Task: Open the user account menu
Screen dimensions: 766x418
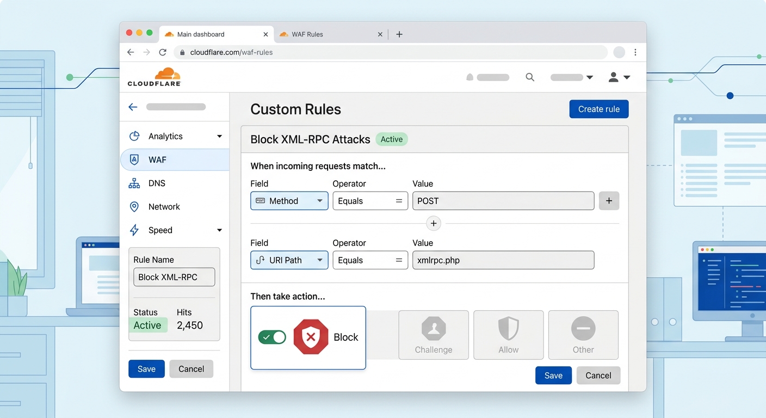Action: click(x=619, y=77)
